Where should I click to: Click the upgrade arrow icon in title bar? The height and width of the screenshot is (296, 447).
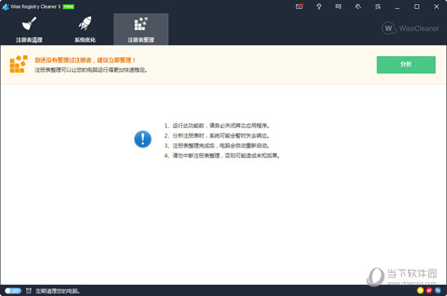coord(319,6)
